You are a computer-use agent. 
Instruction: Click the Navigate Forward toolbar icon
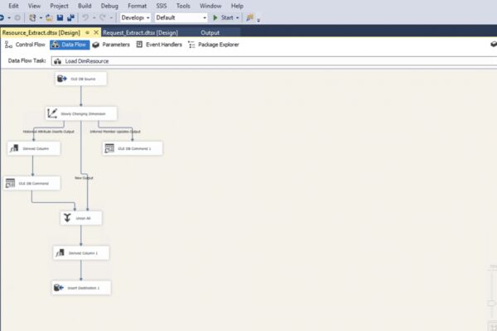[x=17, y=17]
